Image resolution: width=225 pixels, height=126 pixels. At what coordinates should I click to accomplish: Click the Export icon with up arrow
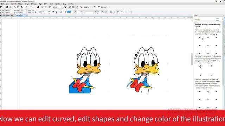click(46, 7)
